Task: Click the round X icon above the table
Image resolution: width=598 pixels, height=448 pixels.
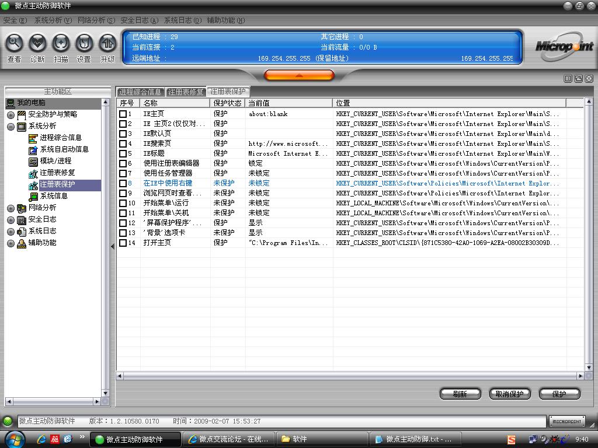Action: tap(589, 79)
